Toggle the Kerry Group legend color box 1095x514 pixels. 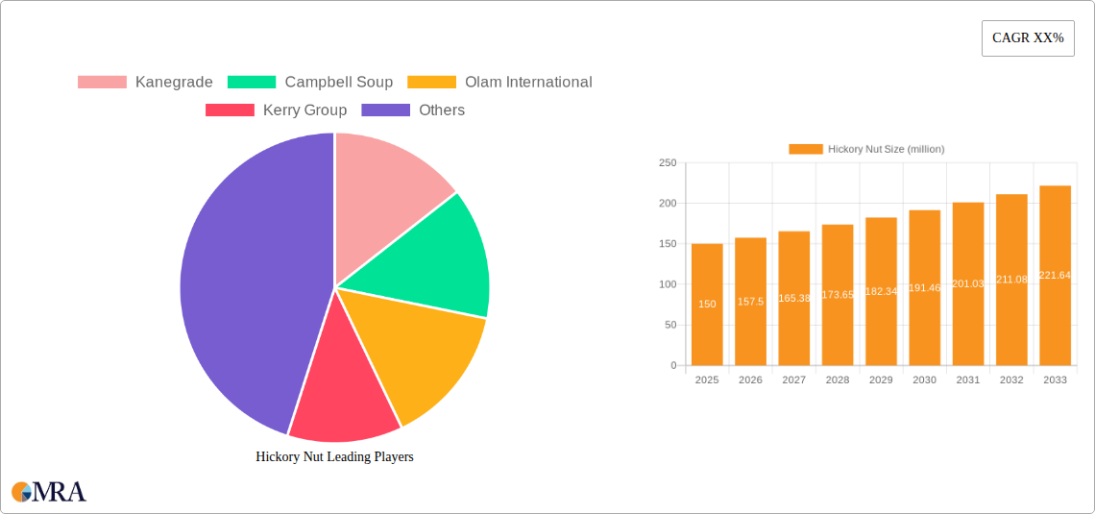pos(230,110)
